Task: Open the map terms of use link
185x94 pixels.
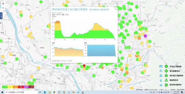Action: pyautogui.click(x=173, y=90)
